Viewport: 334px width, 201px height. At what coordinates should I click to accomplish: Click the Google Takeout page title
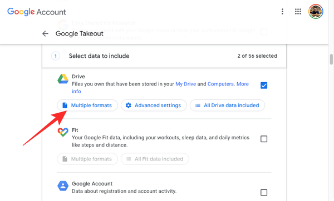(80, 33)
